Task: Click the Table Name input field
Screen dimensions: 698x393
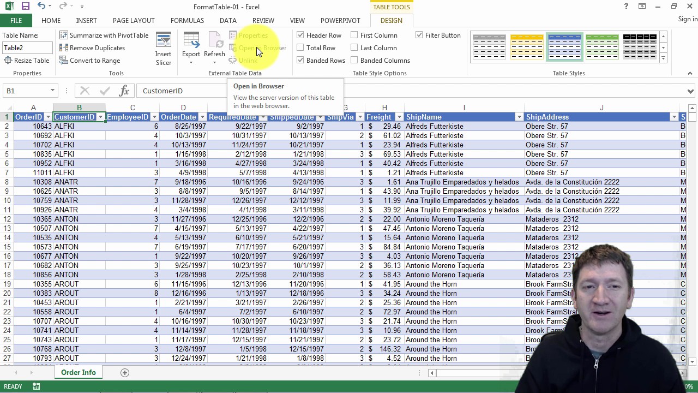Action: [27, 48]
